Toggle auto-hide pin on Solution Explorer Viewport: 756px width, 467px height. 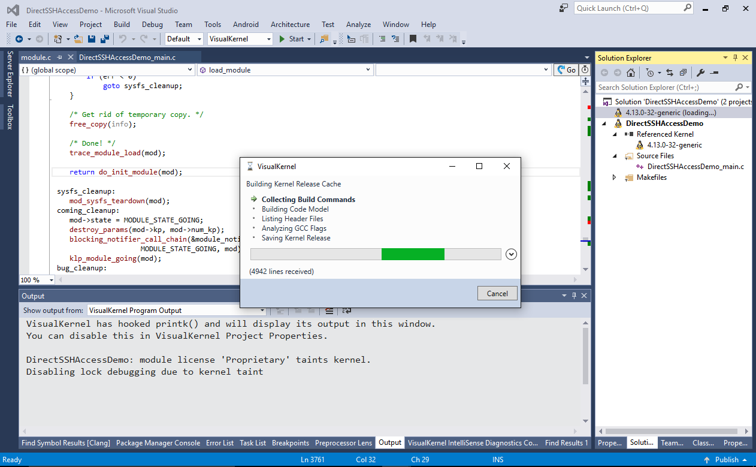pyautogui.click(x=735, y=58)
